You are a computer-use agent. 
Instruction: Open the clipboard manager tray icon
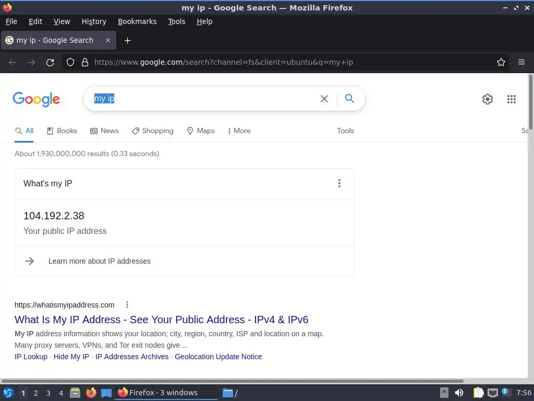pos(479,393)
